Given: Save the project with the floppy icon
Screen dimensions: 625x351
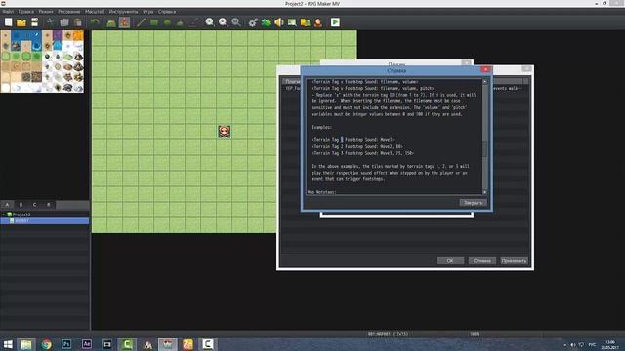Looking at the screenshot, I should click(x=35, y=22).
